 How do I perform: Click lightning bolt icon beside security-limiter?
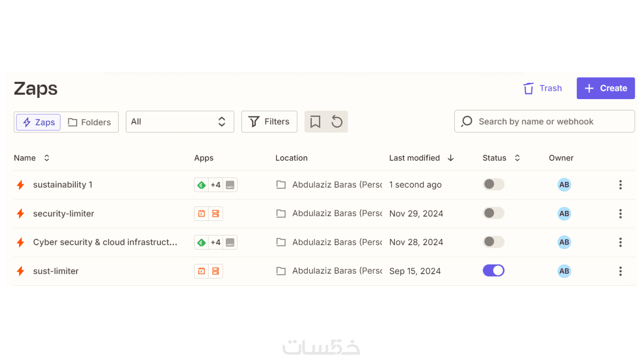(x=21, y=214)
